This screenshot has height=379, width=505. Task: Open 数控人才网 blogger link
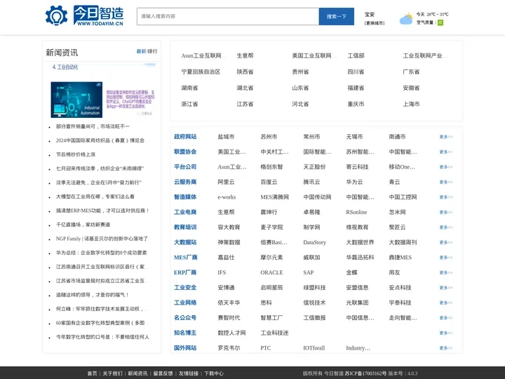231,333
